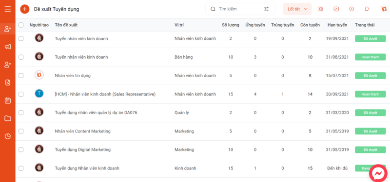390x182 pixels.
Task: Check the Tuyển dụng Digital Marketing row
Action: coord(21,150)
